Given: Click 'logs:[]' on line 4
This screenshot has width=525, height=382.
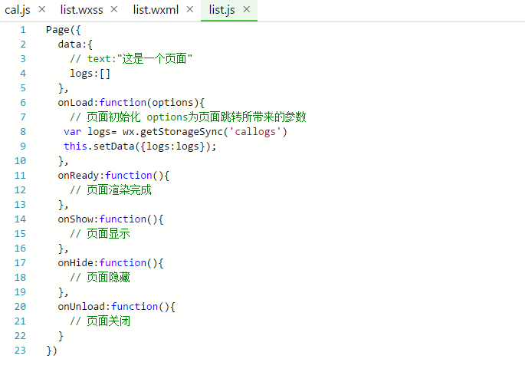Looking at the screenshot, I should coord(90,74).
